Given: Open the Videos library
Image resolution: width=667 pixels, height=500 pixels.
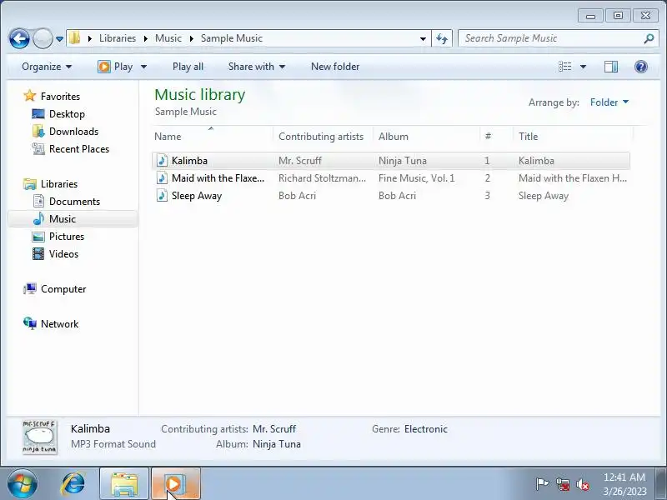Looking at the screenshot, I should pos(63,254).
